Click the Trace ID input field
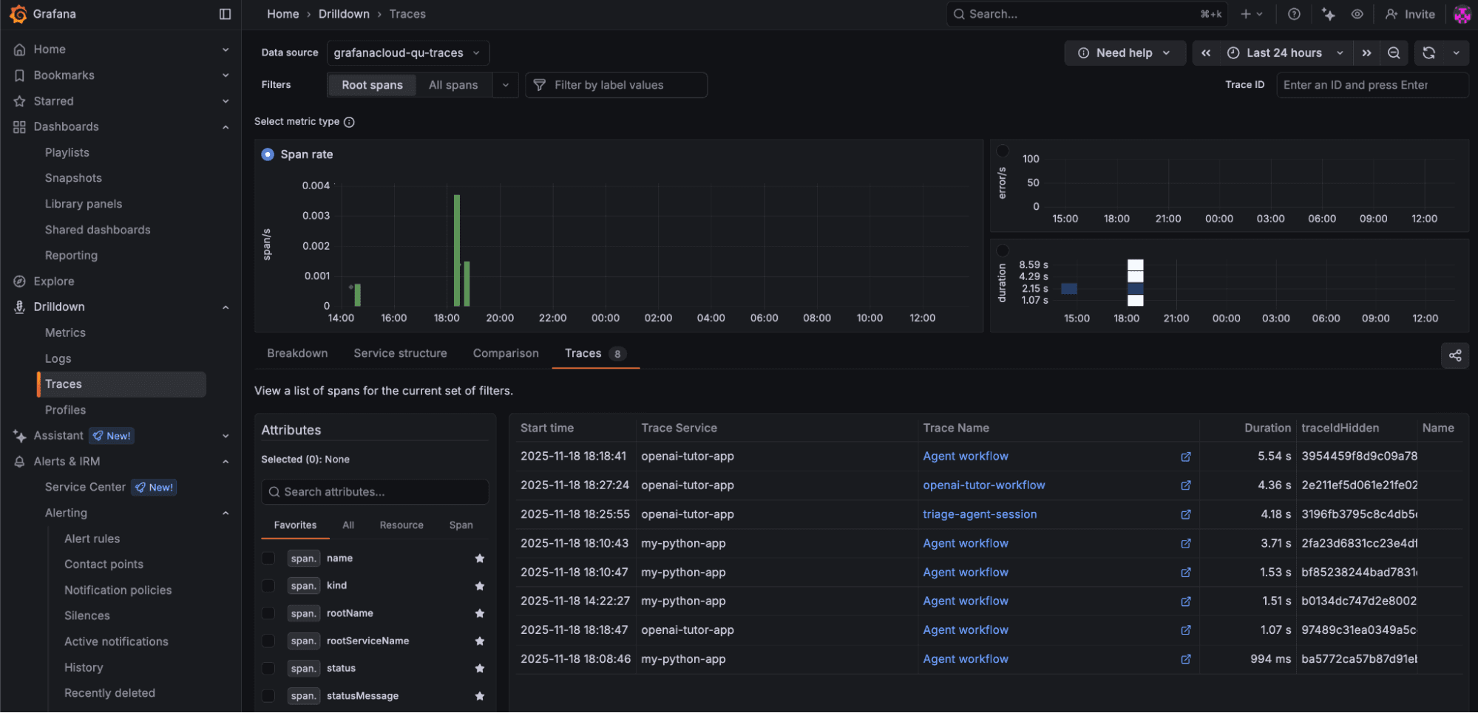Viewport: 1478px width, 713px height. point(1372,84)
